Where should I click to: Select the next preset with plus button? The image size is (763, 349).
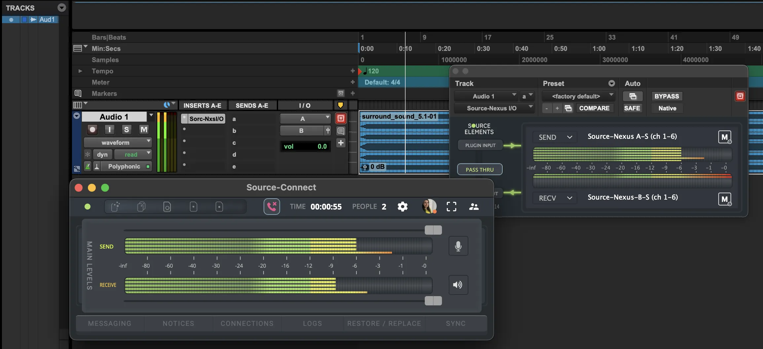[x=557, y=108]
